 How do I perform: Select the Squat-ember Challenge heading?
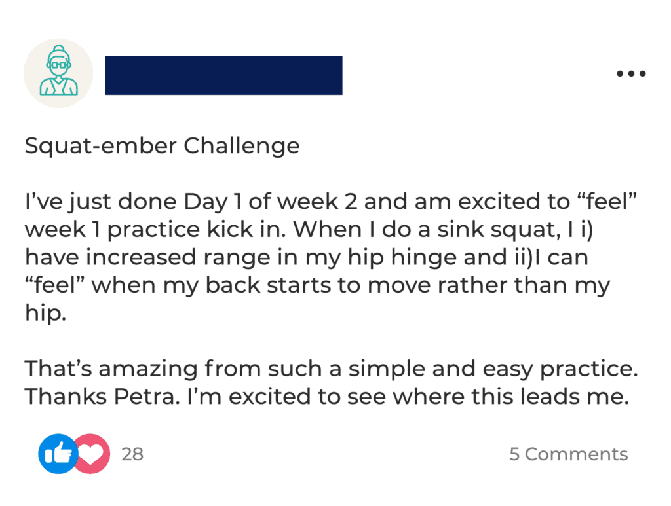[x=163, y=146]
